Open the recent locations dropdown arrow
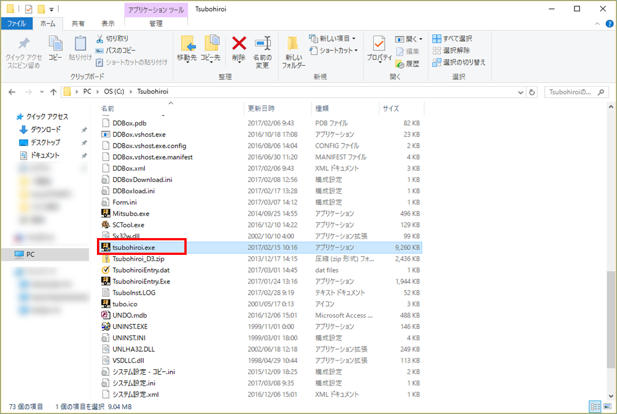Image resolution: width=617 pixels, height=414 pixels. coord(41,92)
